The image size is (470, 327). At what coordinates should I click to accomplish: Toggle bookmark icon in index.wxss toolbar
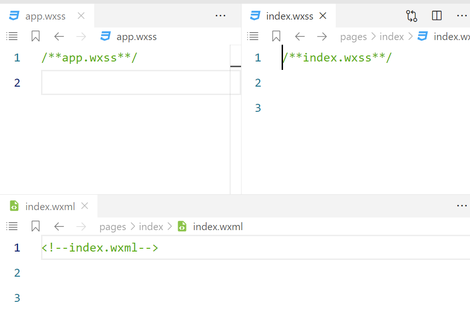[276, 36]
